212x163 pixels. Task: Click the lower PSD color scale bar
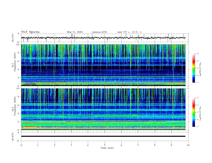point(194,112)
